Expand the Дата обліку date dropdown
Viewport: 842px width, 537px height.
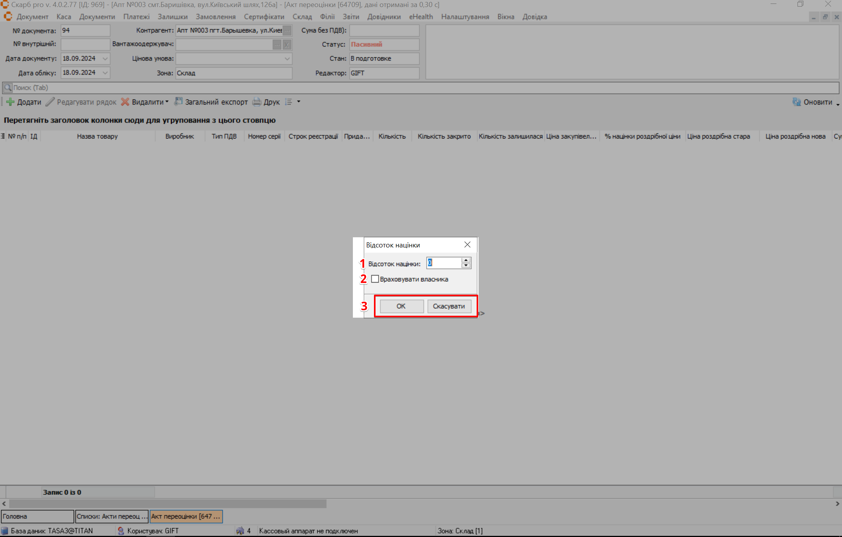105,73
